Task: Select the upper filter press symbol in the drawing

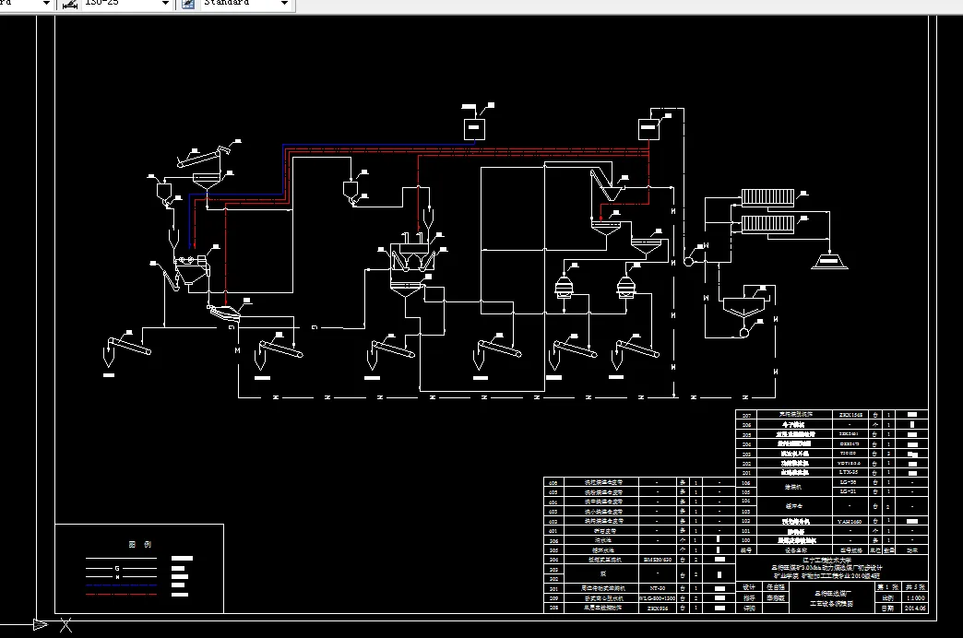Action: pos(767,196)
